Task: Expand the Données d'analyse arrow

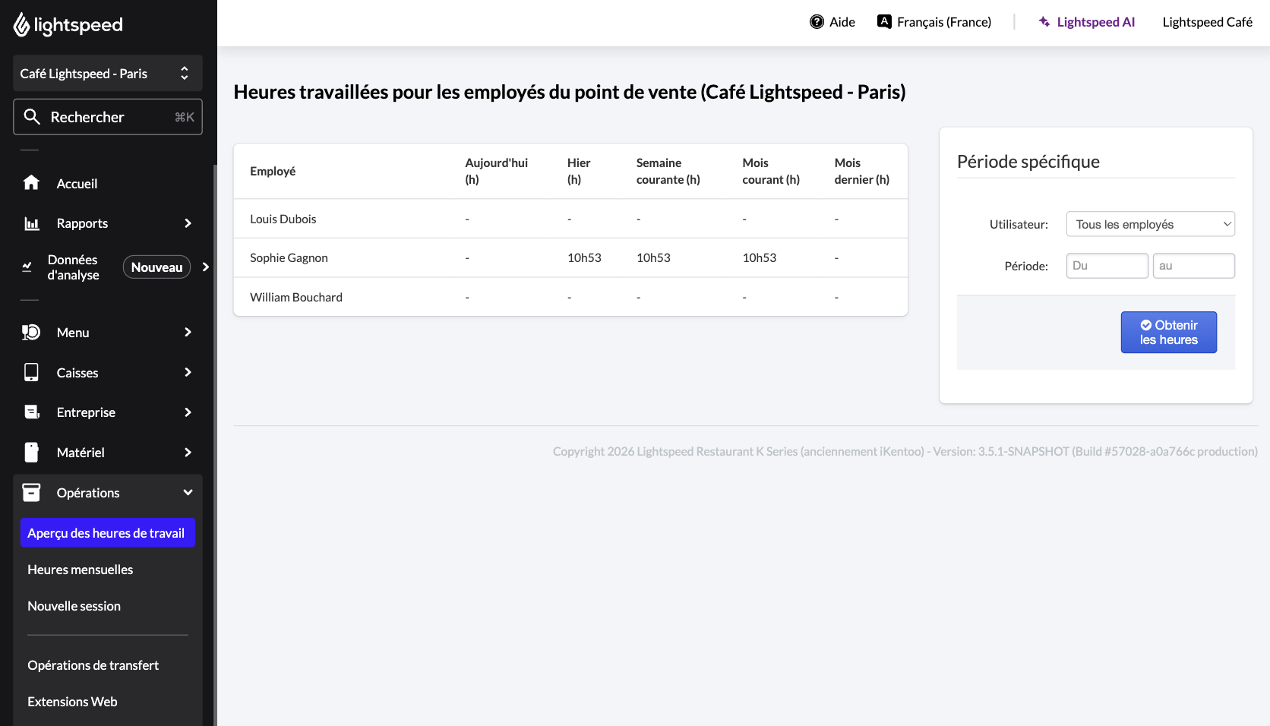Action: pyautogui.click(x=205, y=267)
